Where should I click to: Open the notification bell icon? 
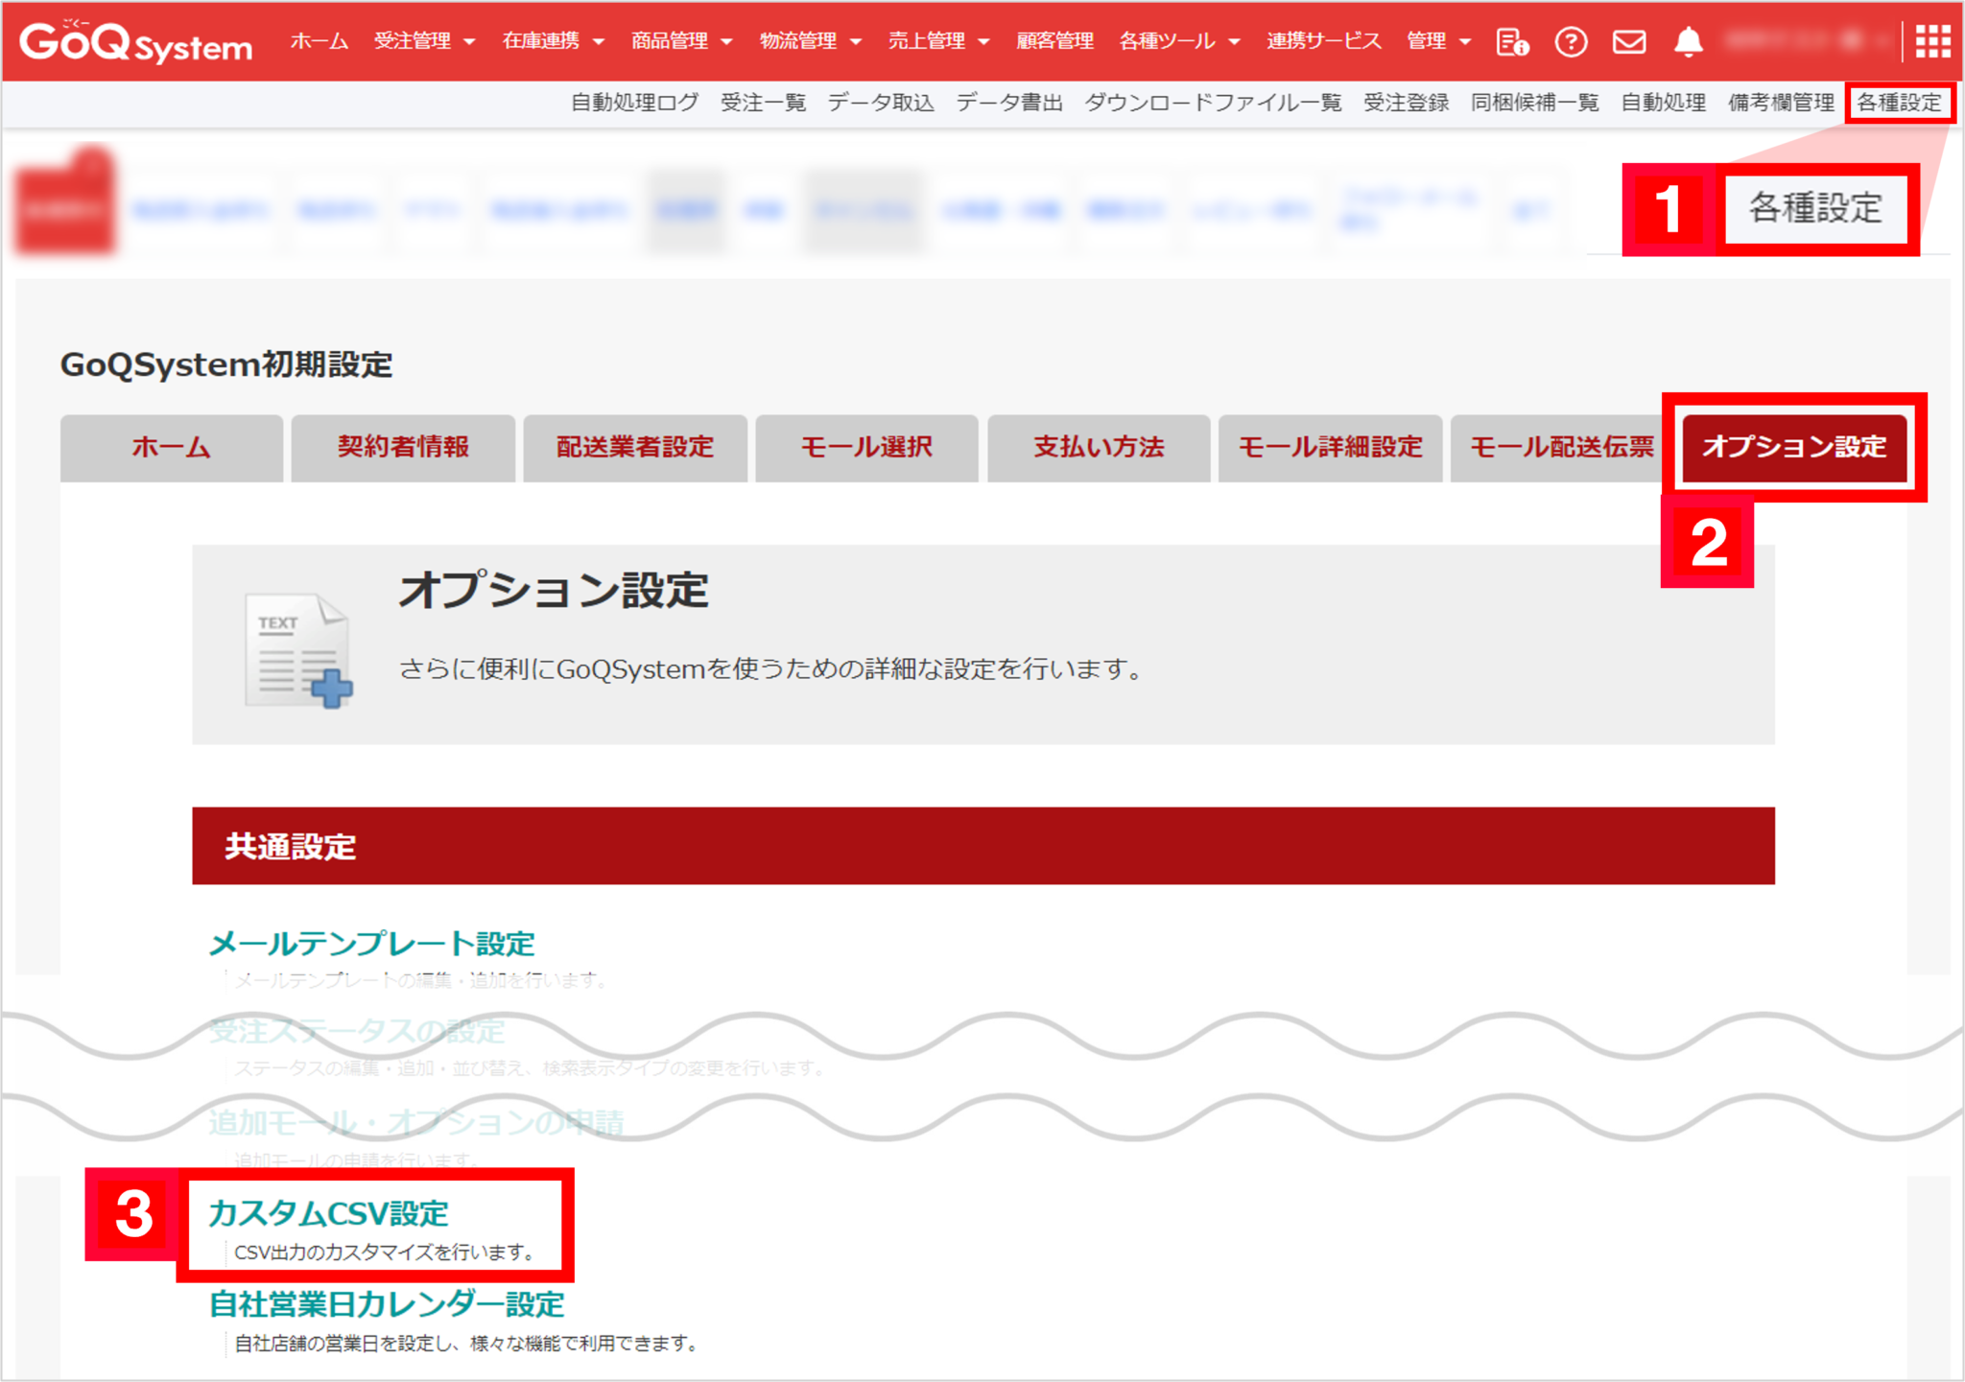coord(1689,41)
